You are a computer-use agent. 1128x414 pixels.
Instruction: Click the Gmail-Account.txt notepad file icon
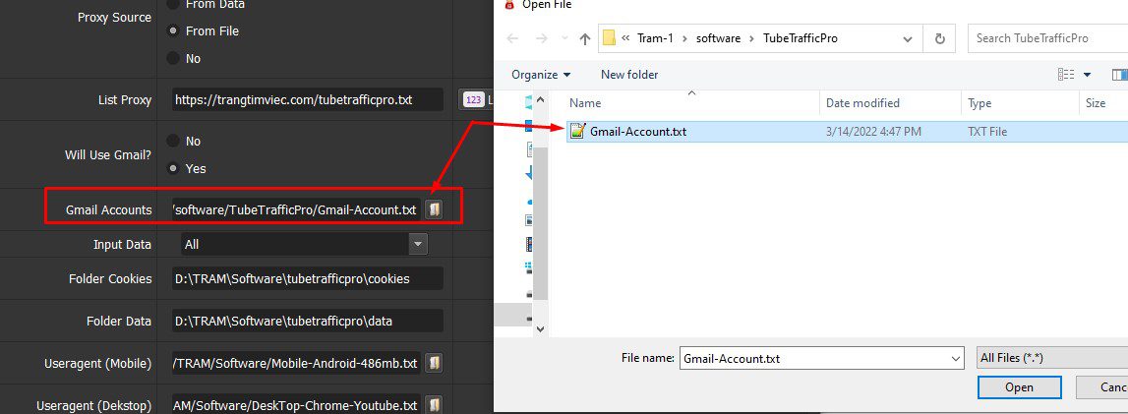[577, 131]
